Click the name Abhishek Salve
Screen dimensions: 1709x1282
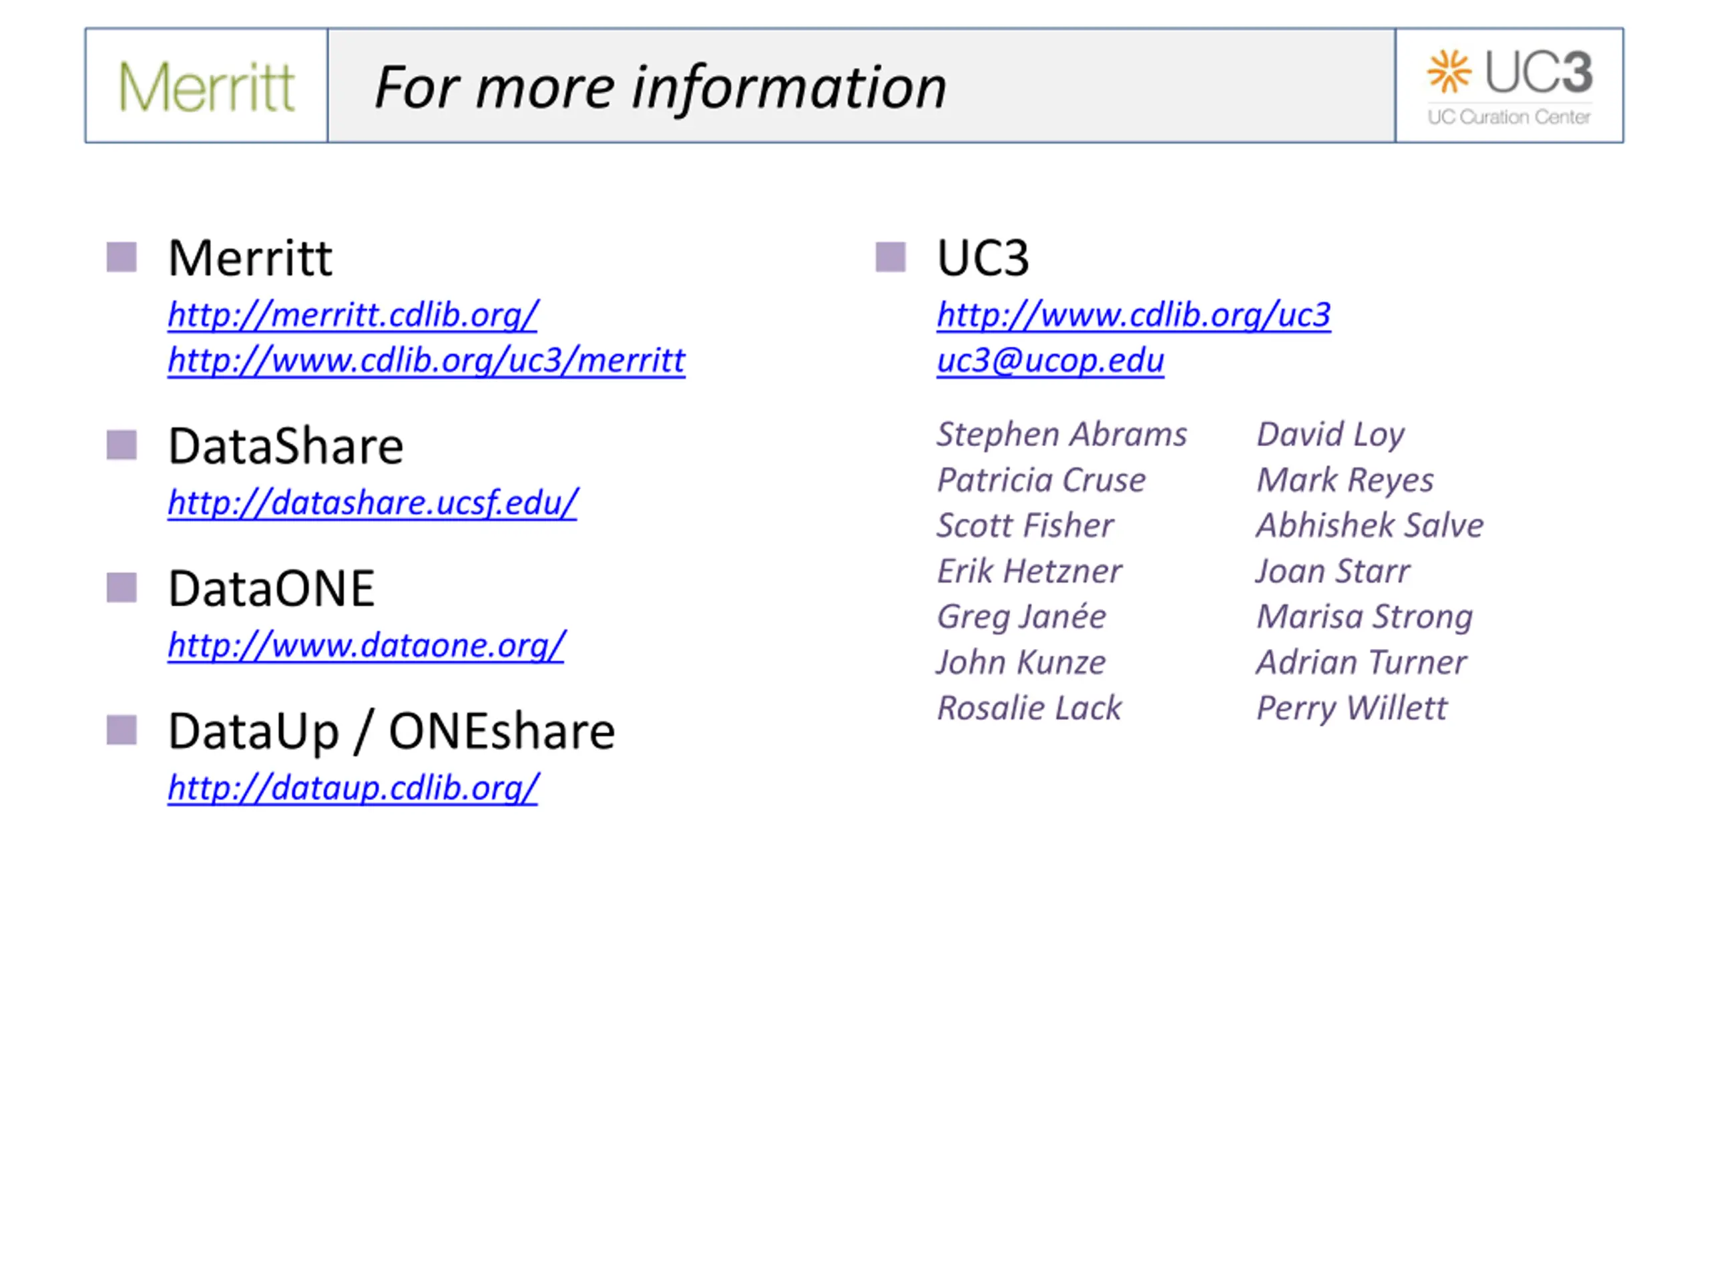[1370, 525]
